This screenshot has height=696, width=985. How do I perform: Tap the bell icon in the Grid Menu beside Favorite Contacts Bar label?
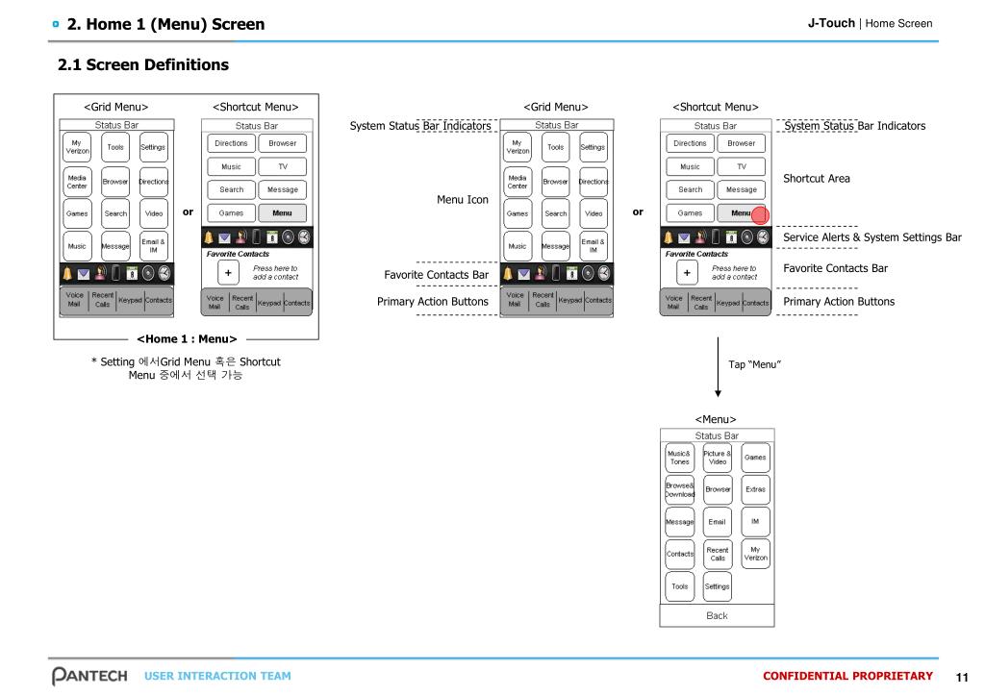(x=508, y=274)
